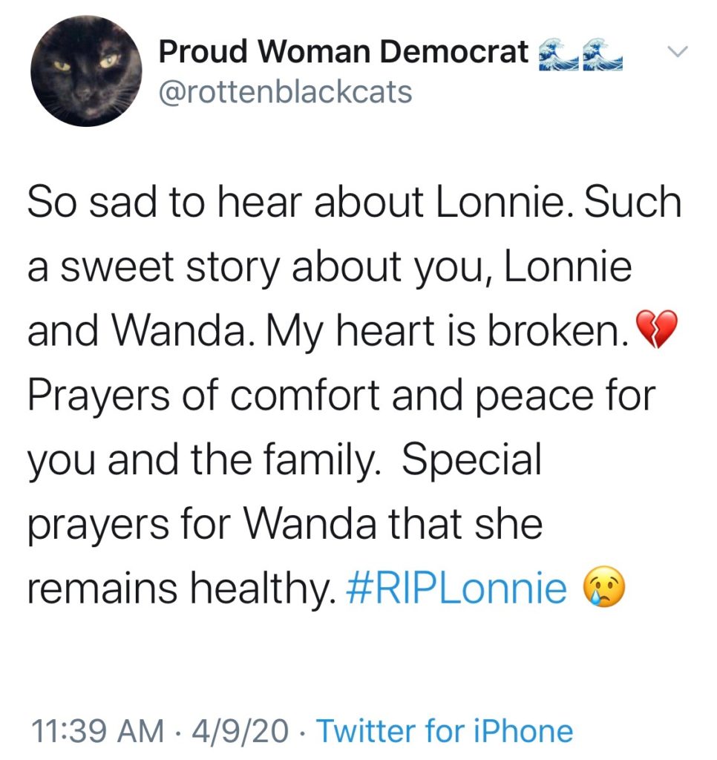The width and height of the screenshot is (717, 760).
Task: Click the 4/9/20 date
Action: click(x=240, y=731)
